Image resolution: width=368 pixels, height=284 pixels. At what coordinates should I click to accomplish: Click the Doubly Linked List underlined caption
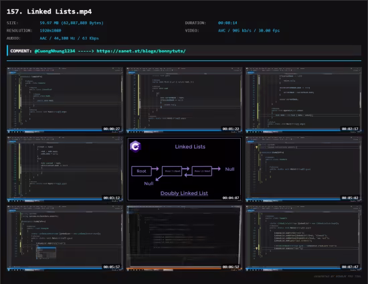click(x=184, y=194)
